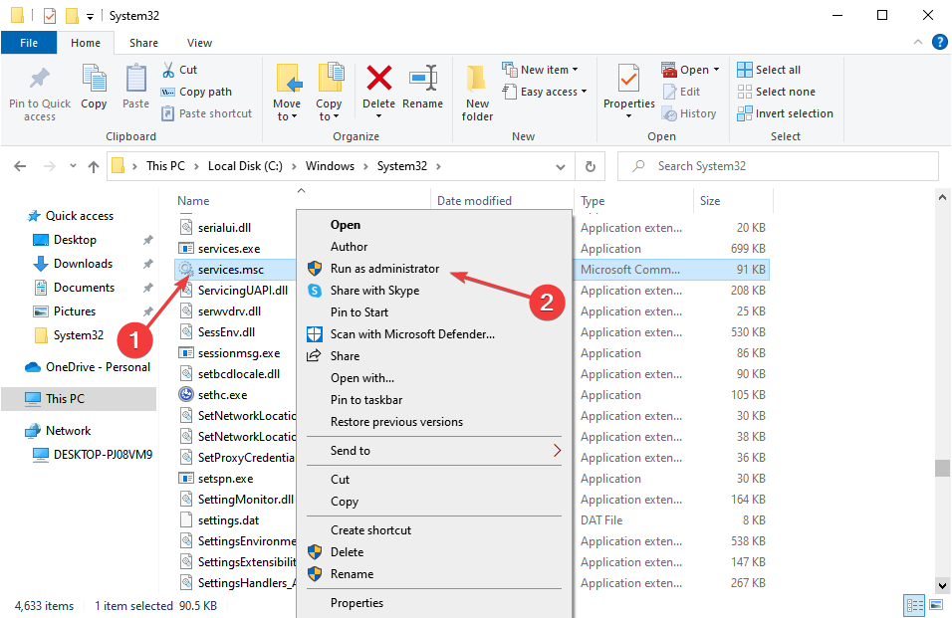The height and width of the screenshot is (618, 952).
Task: Click the Rename icon in Organize group
Action: [423, 79]
